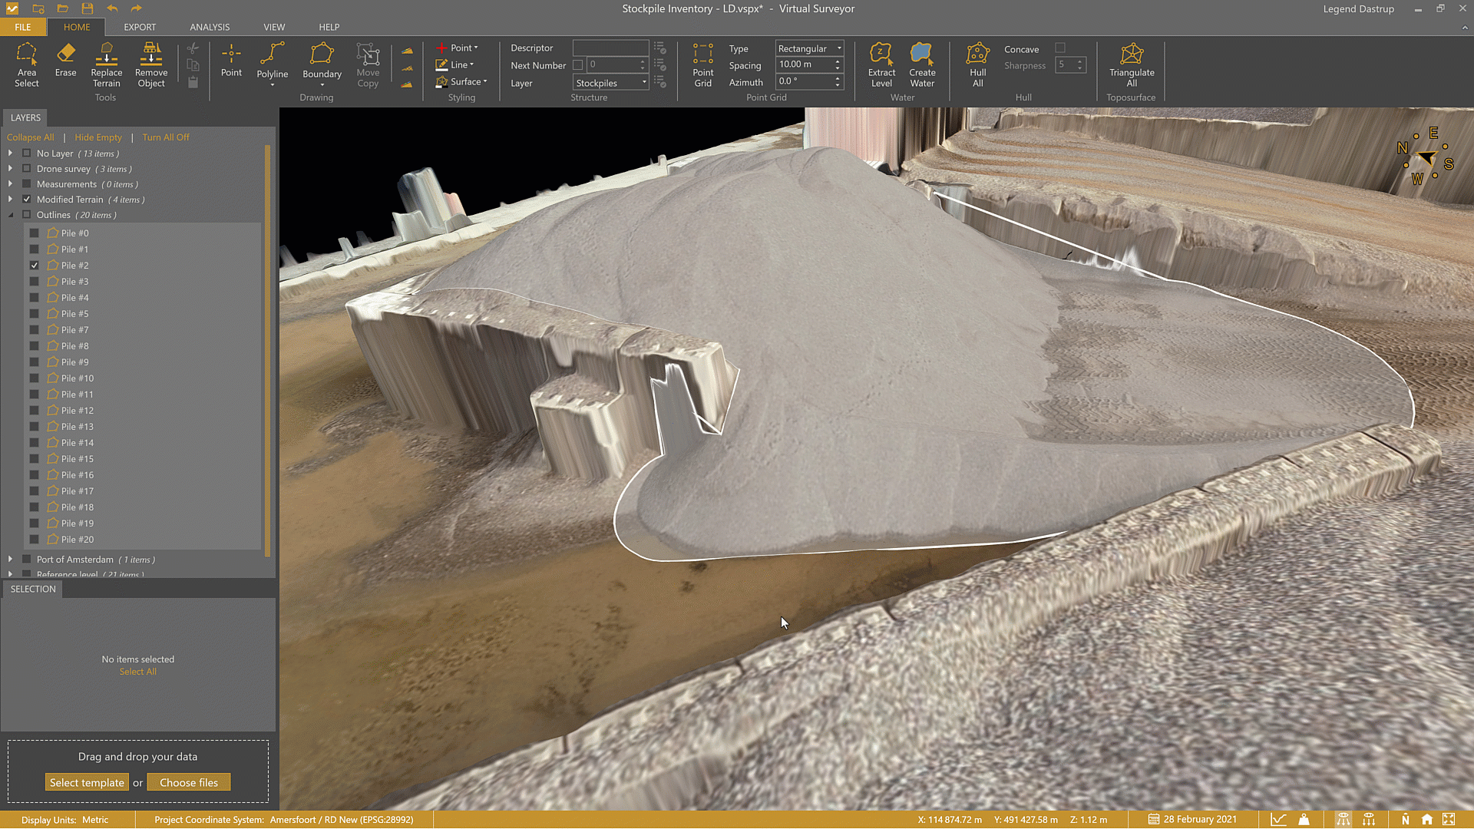Screen dimensions: 1474x829
Task: Uncheck the Pile #2 outline layer
Action: click(x=34, y=265)
